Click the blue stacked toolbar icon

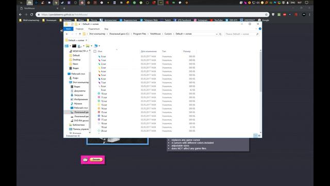[96, 46]
